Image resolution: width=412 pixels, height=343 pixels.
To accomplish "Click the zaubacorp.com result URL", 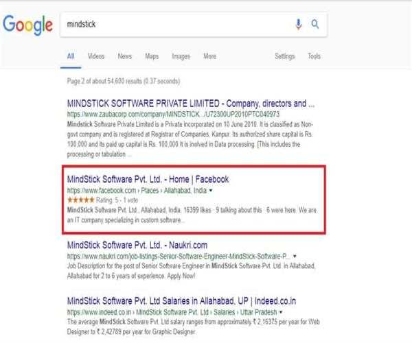I will 173,114.
